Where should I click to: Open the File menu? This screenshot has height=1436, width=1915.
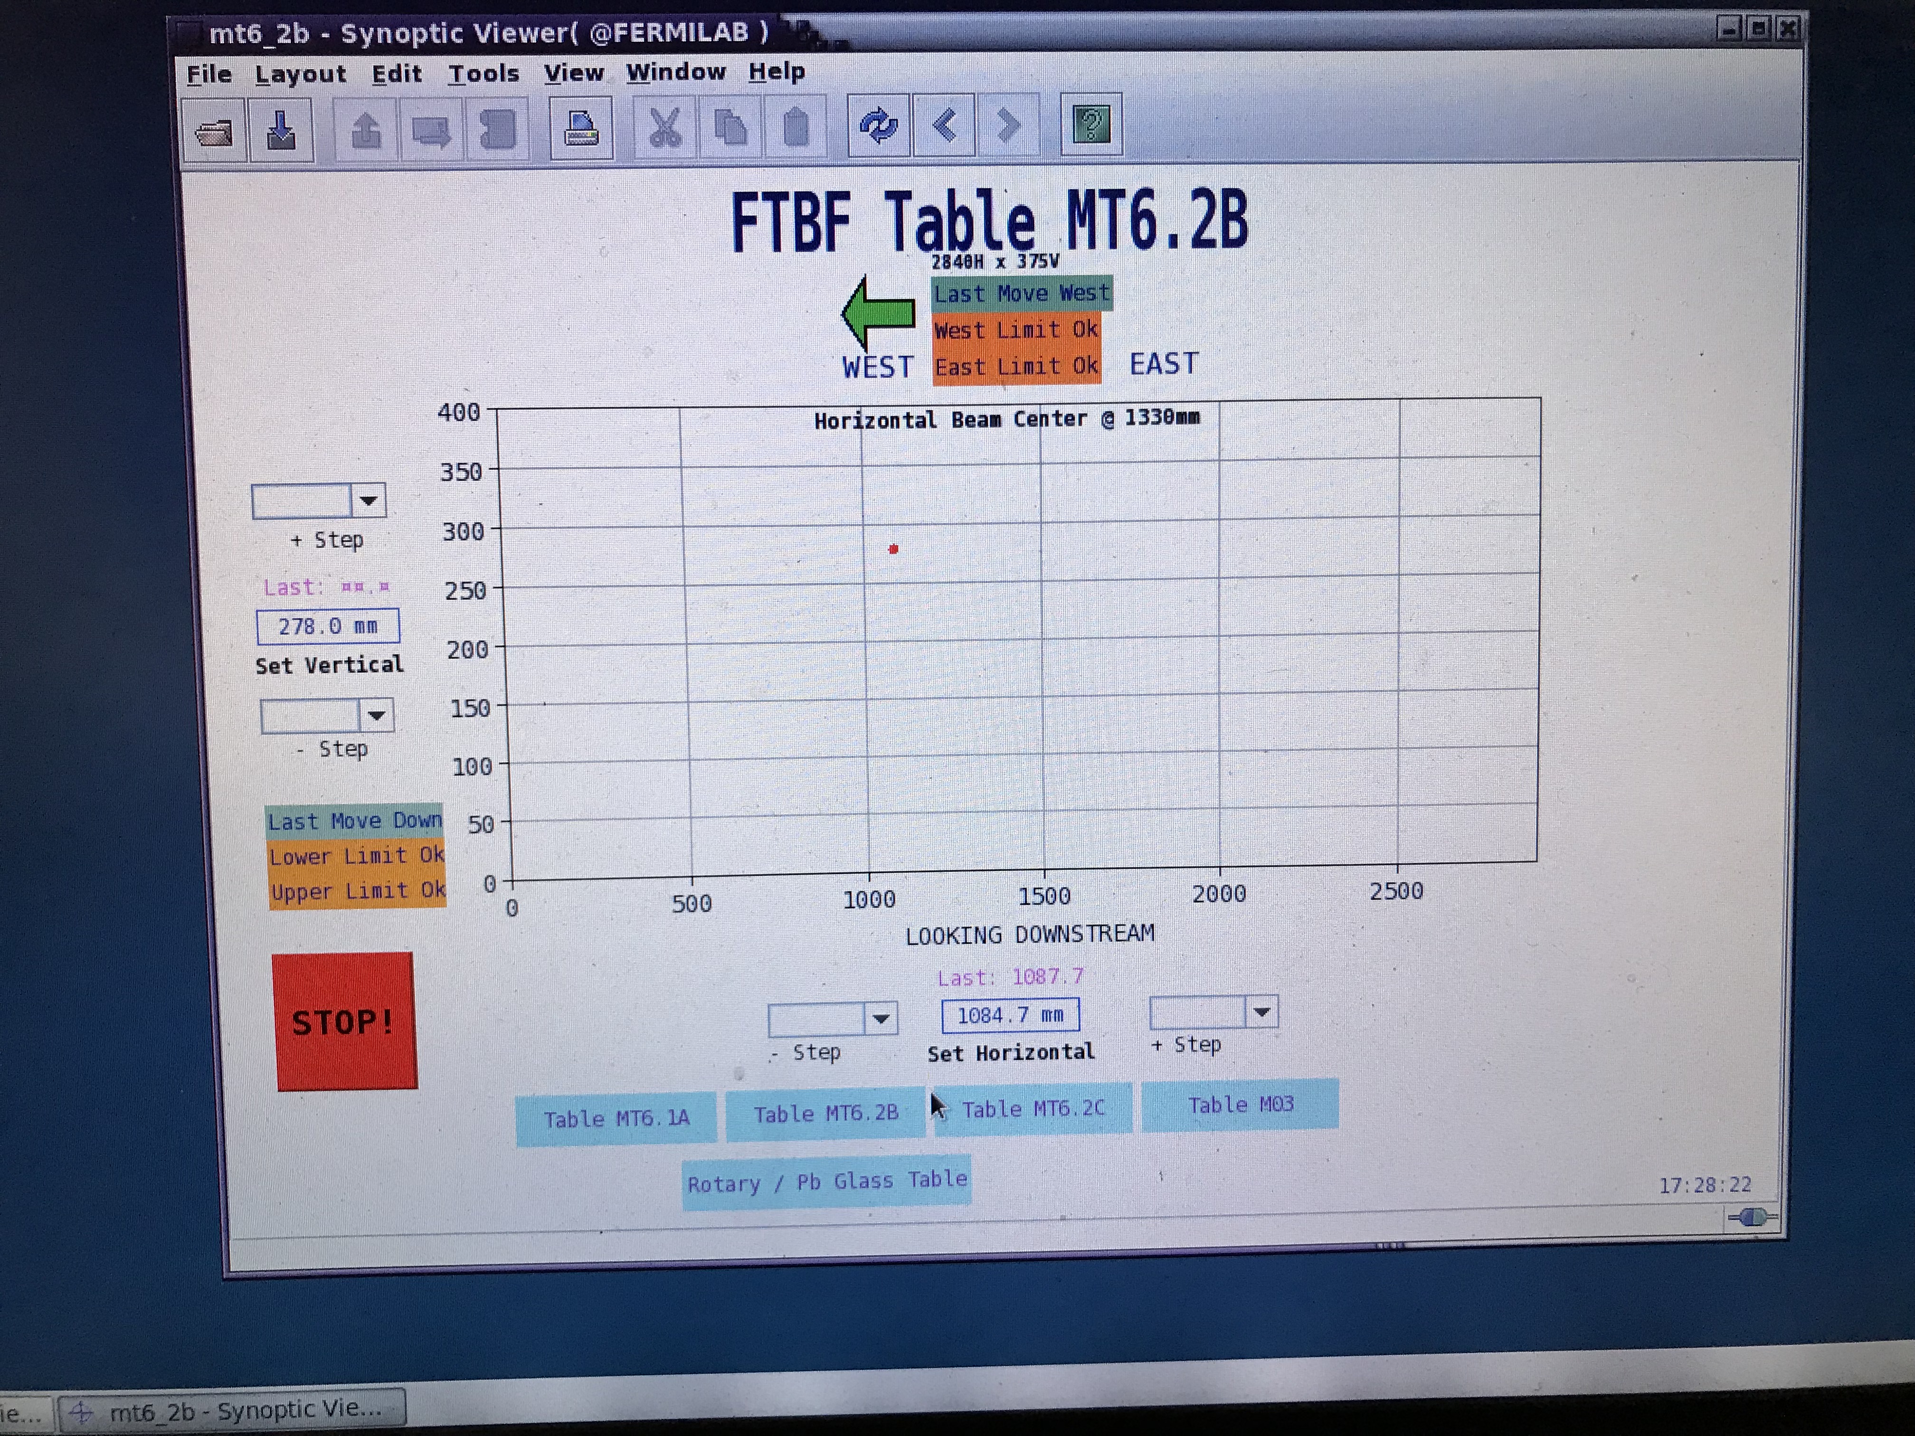209,75
